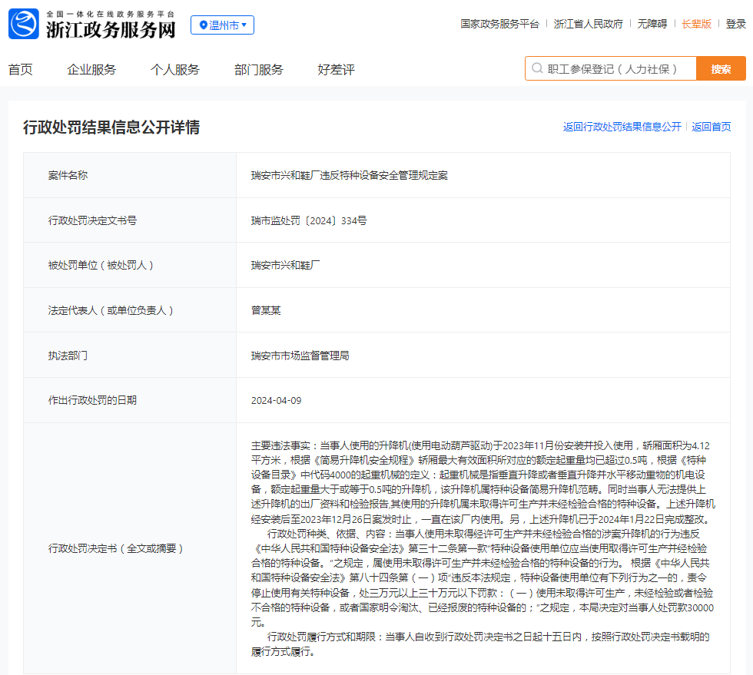753x675 pixels.
Task: Click the magnifier icon in search box
Action: pos(537,68)
